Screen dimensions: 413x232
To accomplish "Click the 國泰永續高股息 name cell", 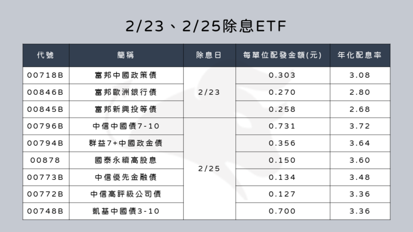I will [x=126, y=160].
